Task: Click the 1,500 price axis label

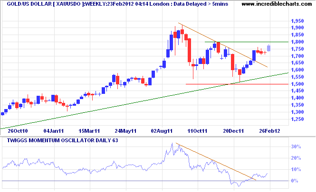Action: pos(297,84)
